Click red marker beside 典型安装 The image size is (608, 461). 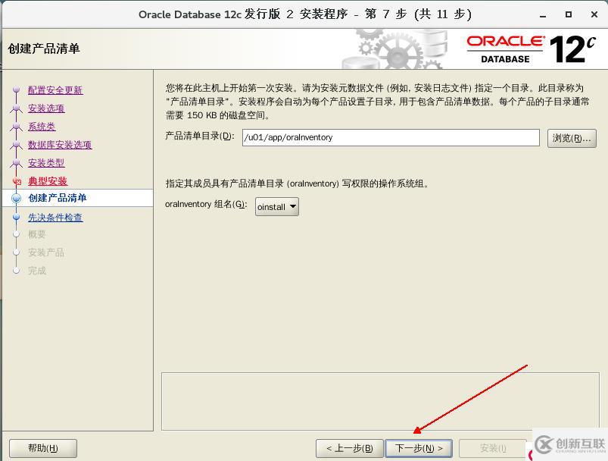[x=17, y=181]
